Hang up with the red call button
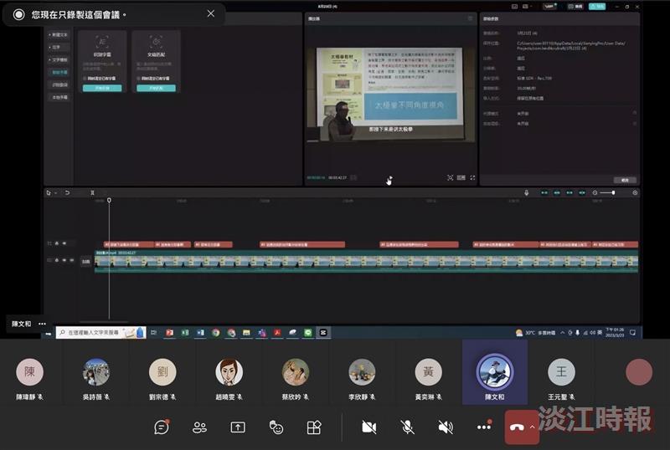 (x=517, y=427)
